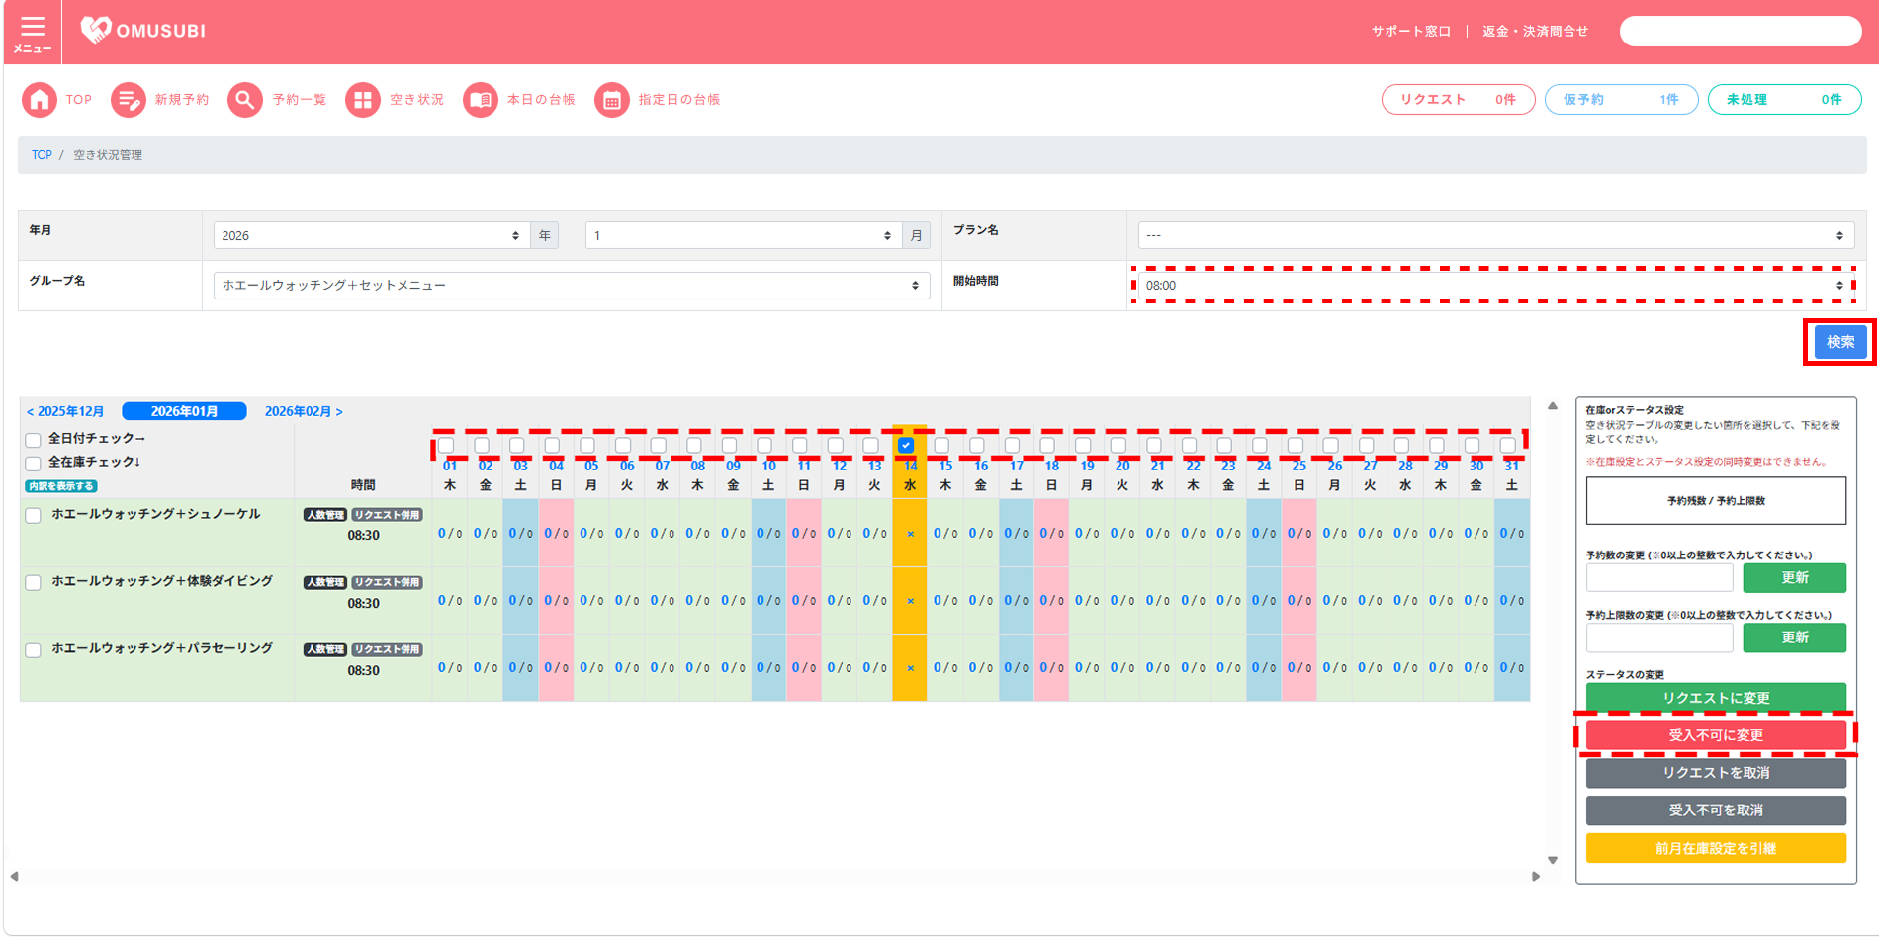Image resolution: width=1879 pixels, height=939 pixels.
Task: Click サポート窓口 link
Action: tap(1410, 32)
